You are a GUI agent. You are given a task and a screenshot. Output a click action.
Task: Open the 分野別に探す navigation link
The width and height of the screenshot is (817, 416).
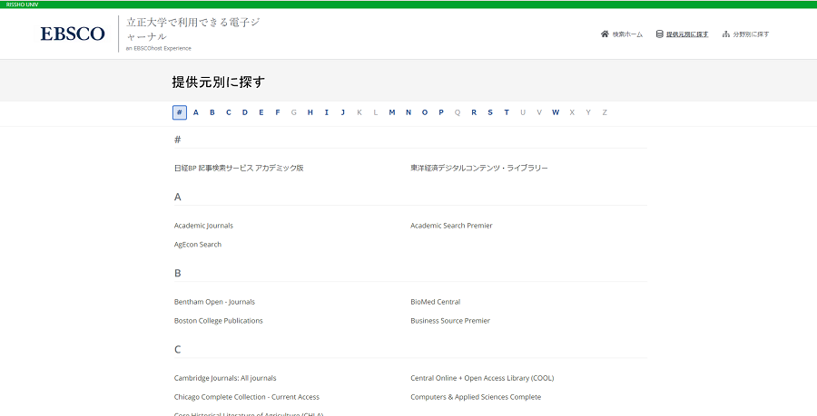click(x=751, y=34)
